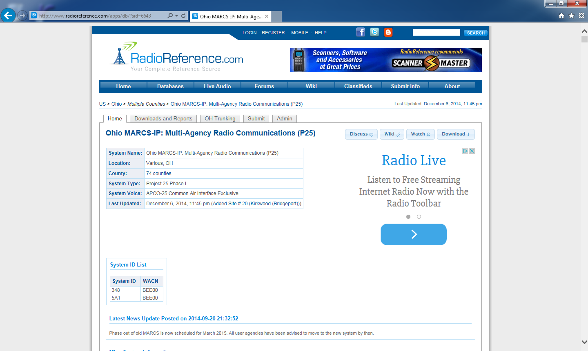Screen dimensions: 588x351
Task: Click the HELP link in header
Action: pos(321,33)
